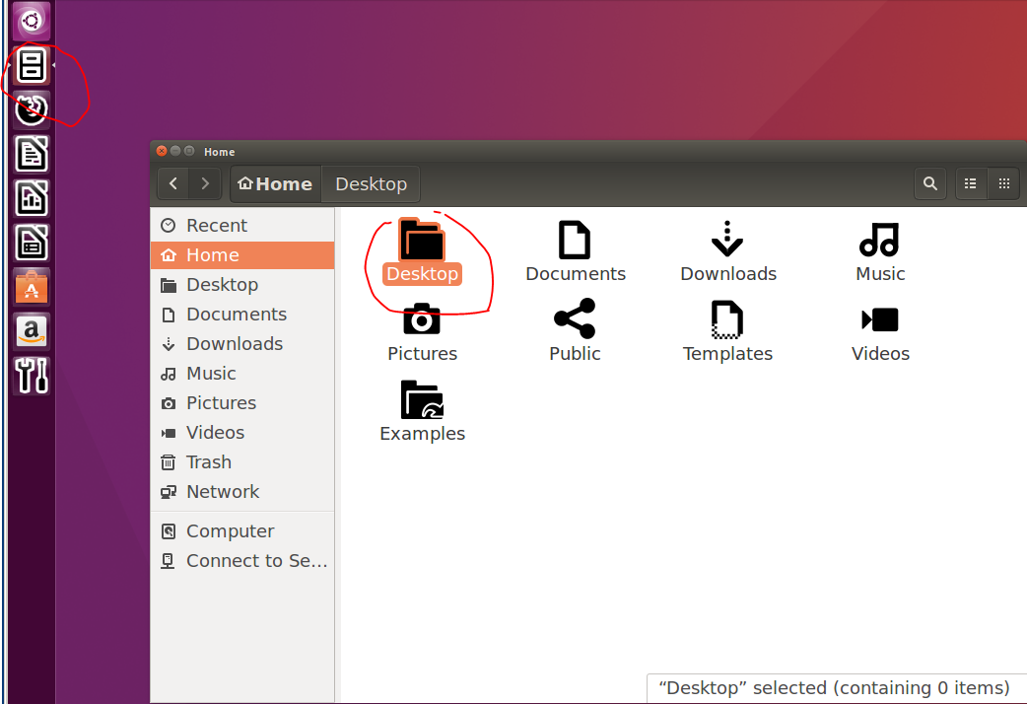Open the Videos folder icon
The image size is (1027, 704).
click(x=880, y=319)
